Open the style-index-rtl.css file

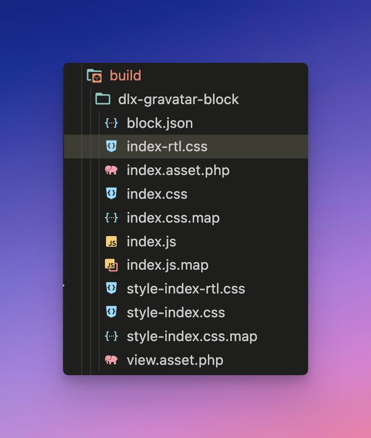[186, 289]
